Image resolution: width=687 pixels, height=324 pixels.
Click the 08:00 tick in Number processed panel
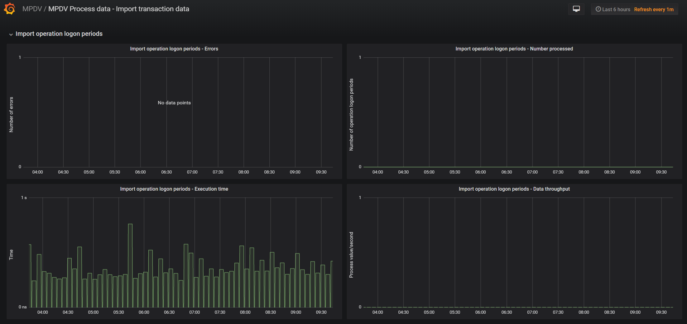pos(584,172)
